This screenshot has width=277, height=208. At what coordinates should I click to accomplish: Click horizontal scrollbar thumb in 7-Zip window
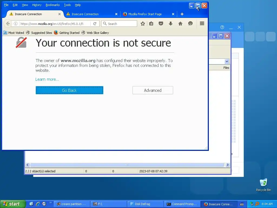pyautogui.click(x=127, y=165)
